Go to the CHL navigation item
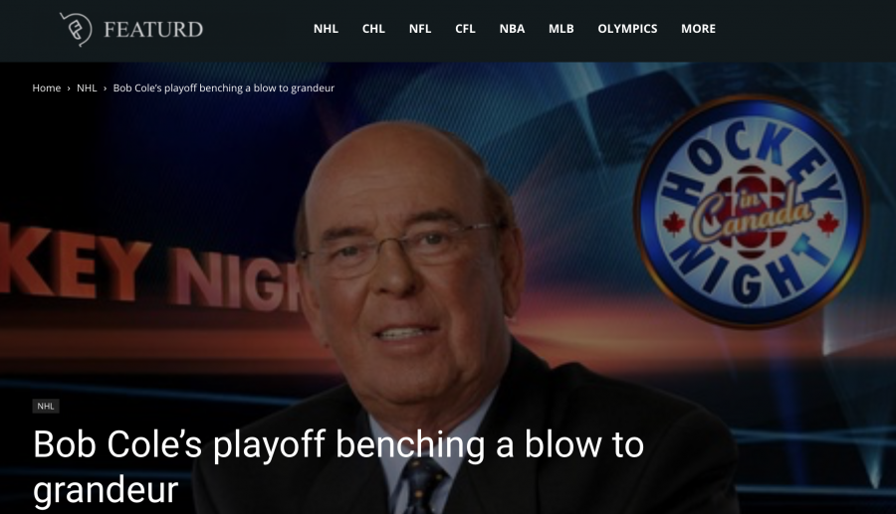 pos(373,29)
